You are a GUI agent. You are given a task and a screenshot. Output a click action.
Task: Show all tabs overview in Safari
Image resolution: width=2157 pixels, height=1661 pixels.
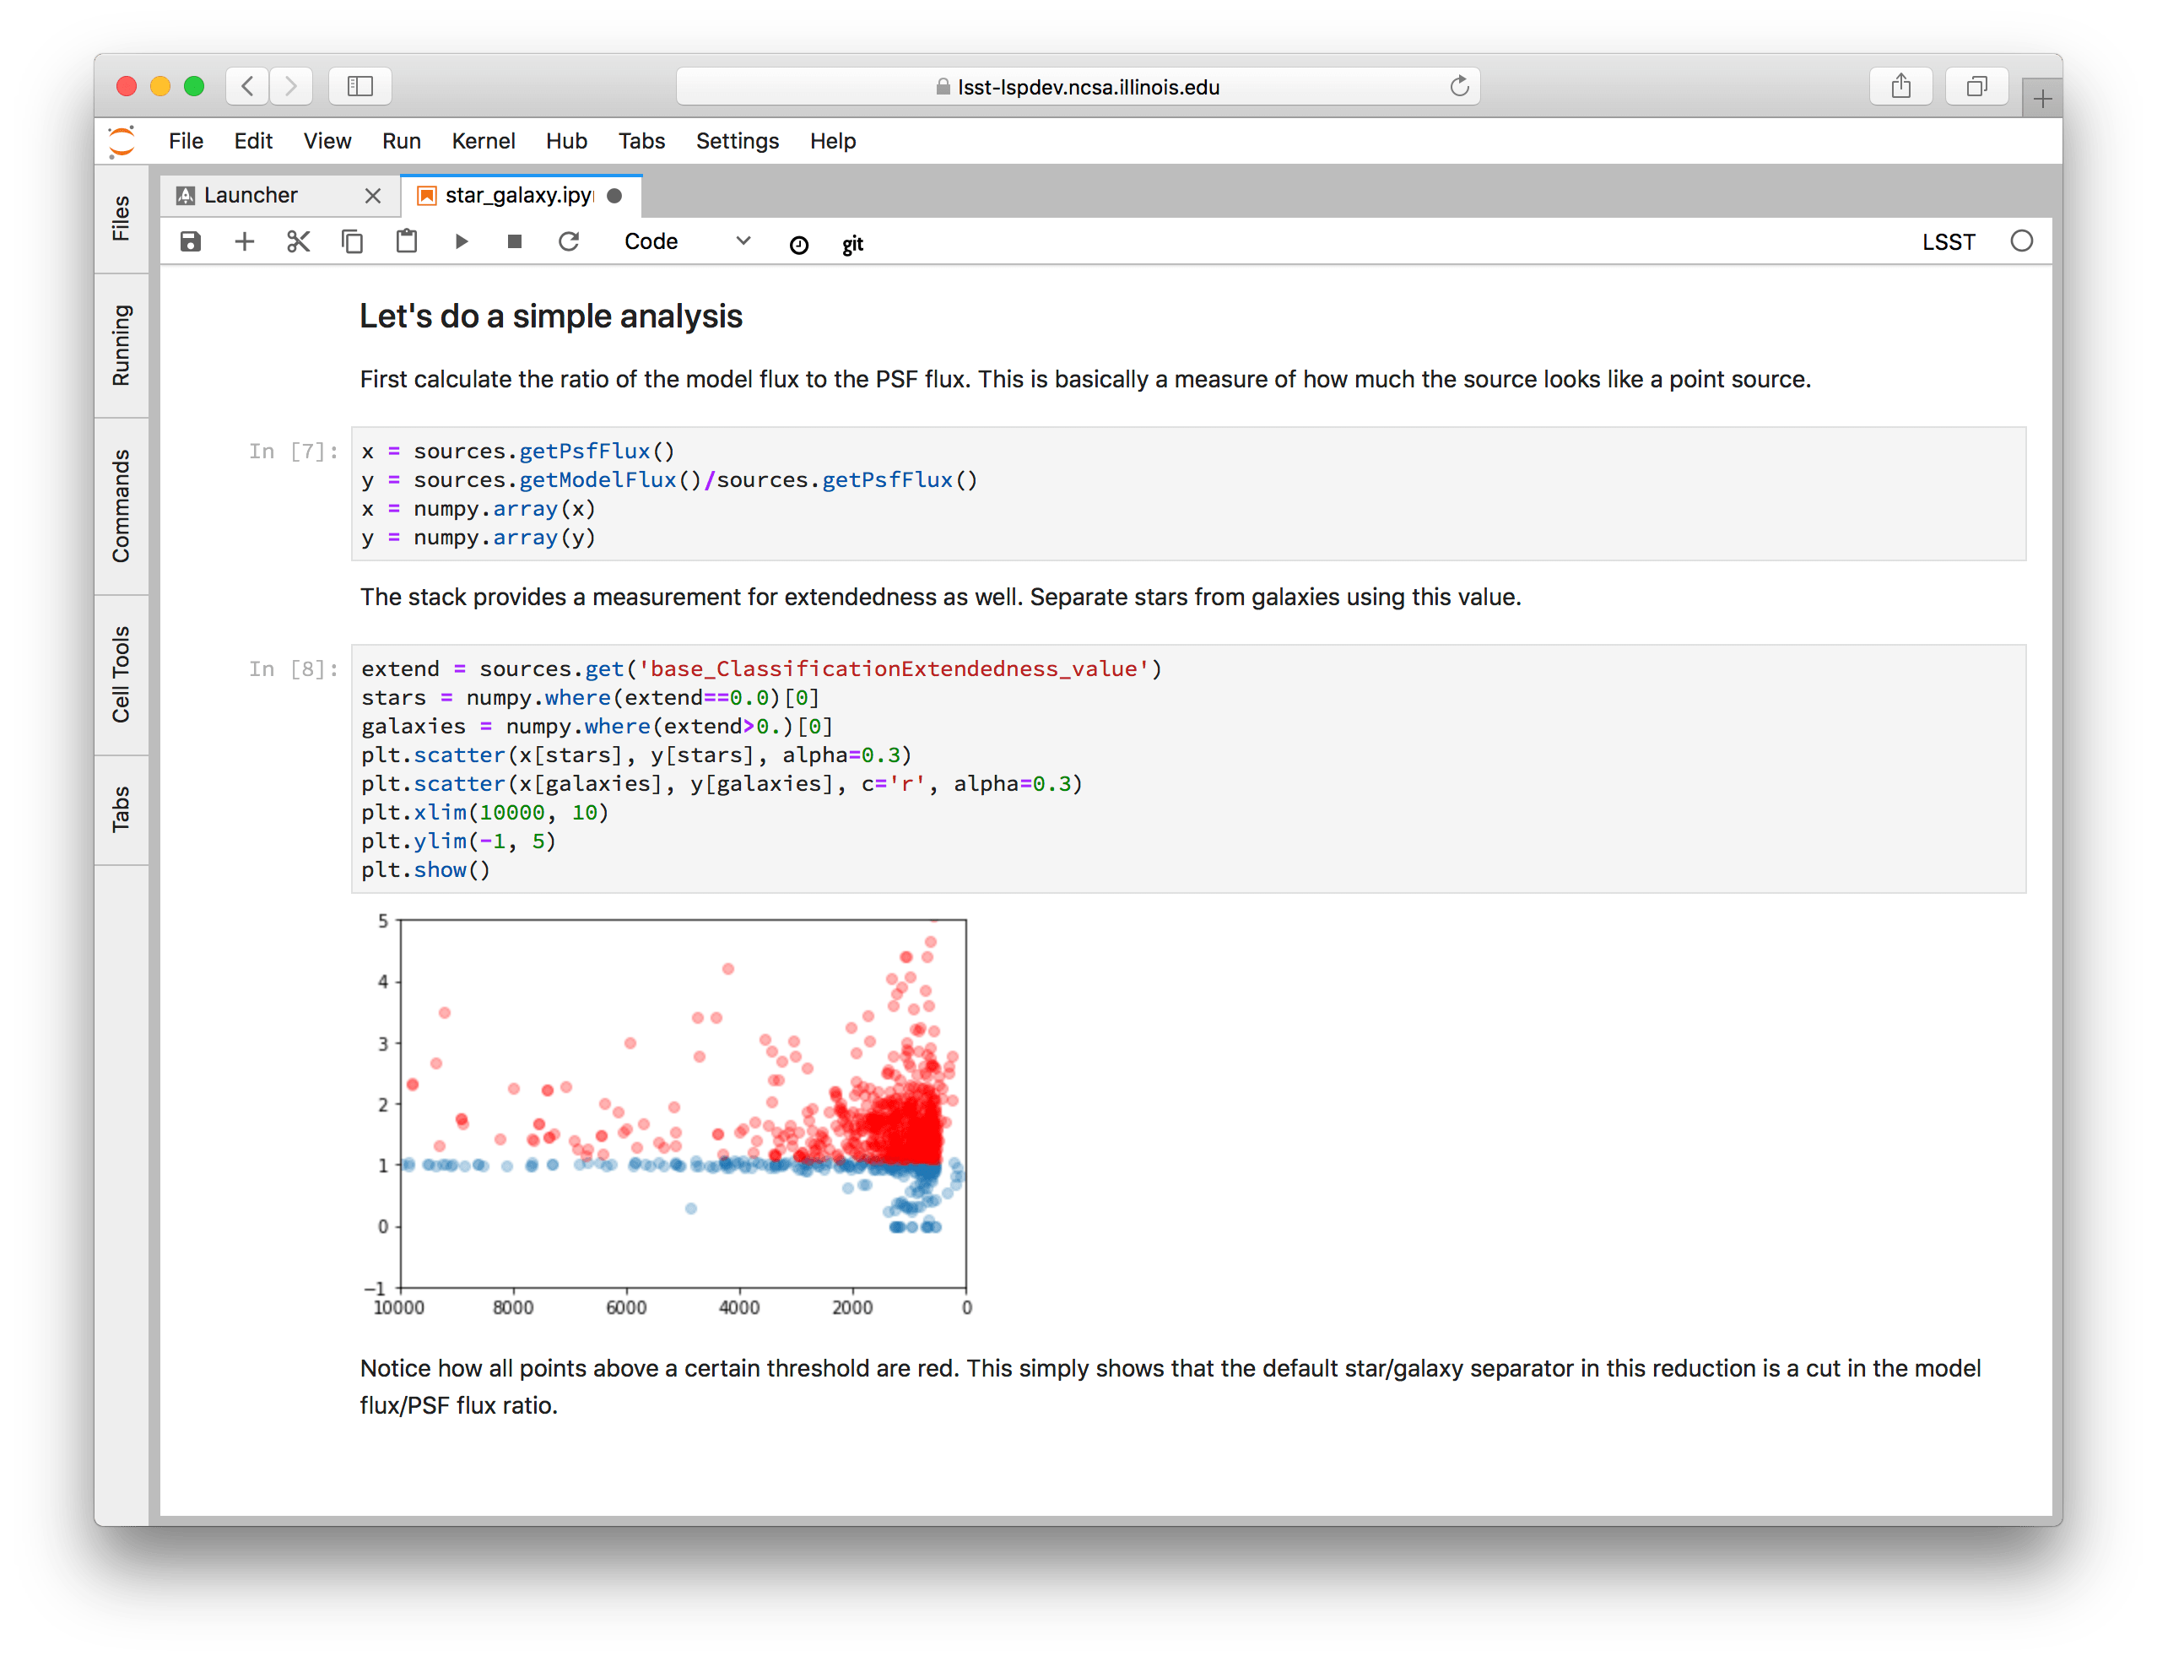pos(1976,86)
